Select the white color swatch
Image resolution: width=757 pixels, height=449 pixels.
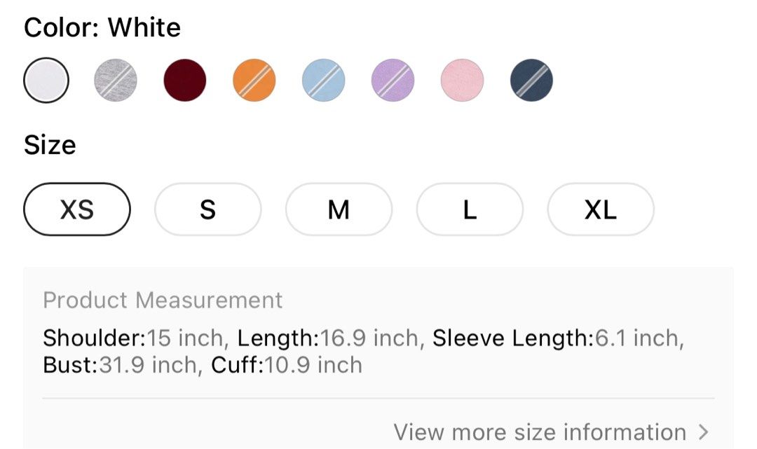46,81
